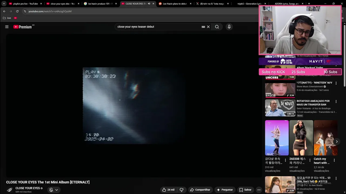Click the 'CLOSE YOUR EYES The 1st Mini Album [ETERNALT]' title

tap(48, 182)
